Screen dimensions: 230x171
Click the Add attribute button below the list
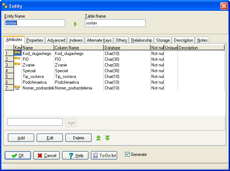click(x=21, y=138)
